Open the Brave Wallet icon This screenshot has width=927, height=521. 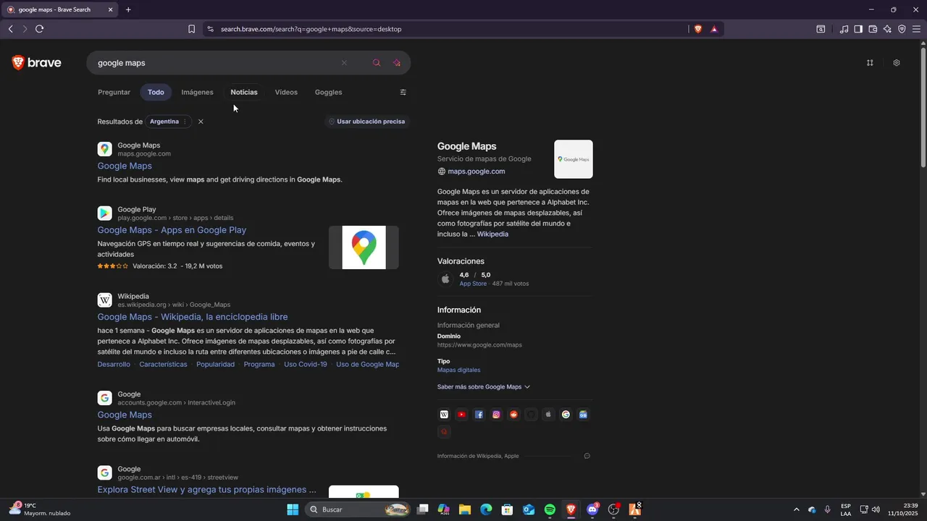(x=873, y=29)
